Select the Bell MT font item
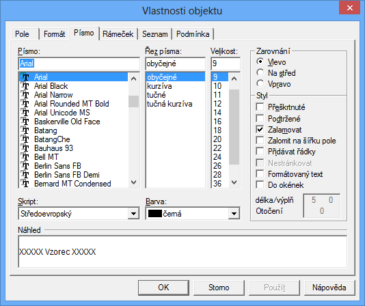This screenshot has width=365, height=306. [x=73, y=157]
